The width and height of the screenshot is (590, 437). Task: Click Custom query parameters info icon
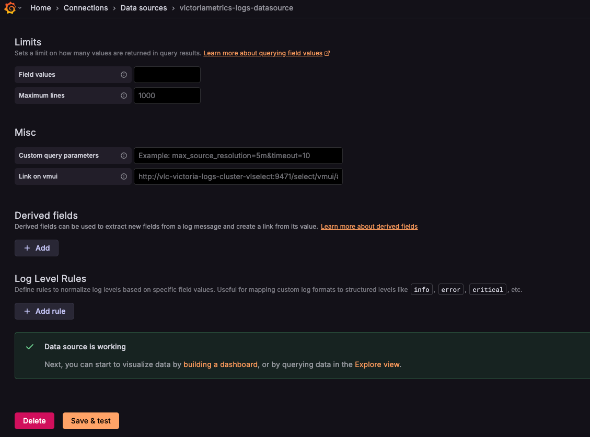pyautogui.click(x=124, y=156)
